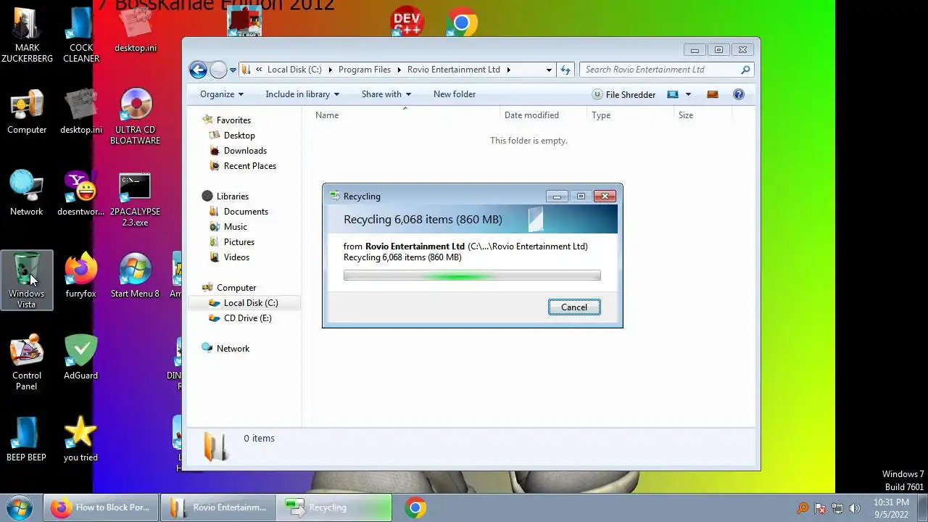Expand address bar previous locations dropdown
The width and height of the screenshot is (928, 522).
tap(549, 70)
